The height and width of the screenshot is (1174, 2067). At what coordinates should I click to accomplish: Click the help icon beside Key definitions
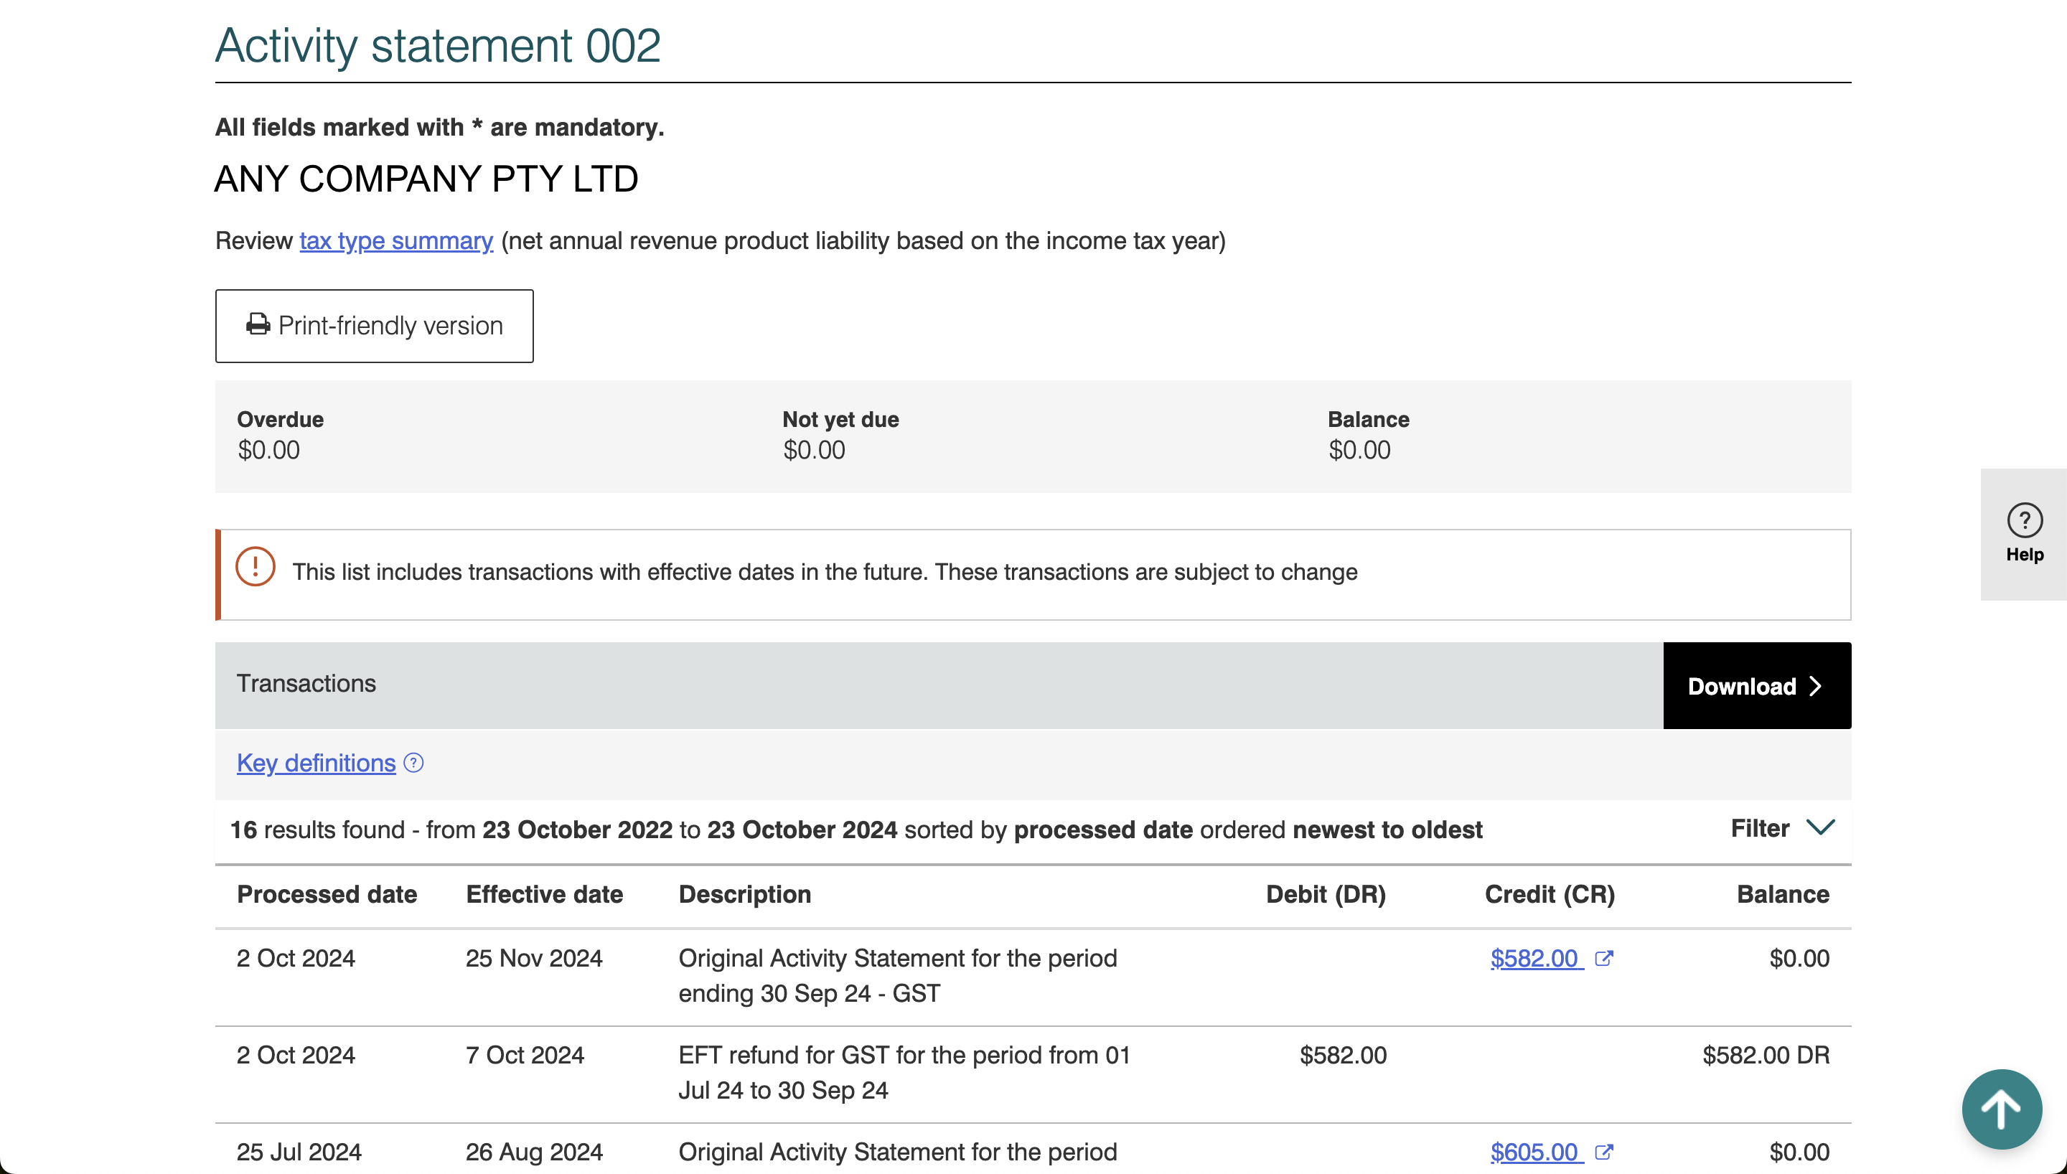coord(413,763)
